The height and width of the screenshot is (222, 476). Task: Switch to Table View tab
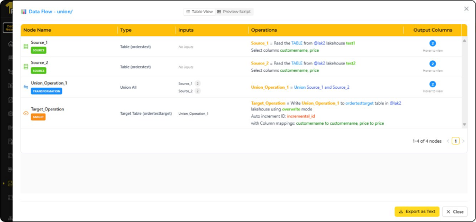tap(199, 12)
